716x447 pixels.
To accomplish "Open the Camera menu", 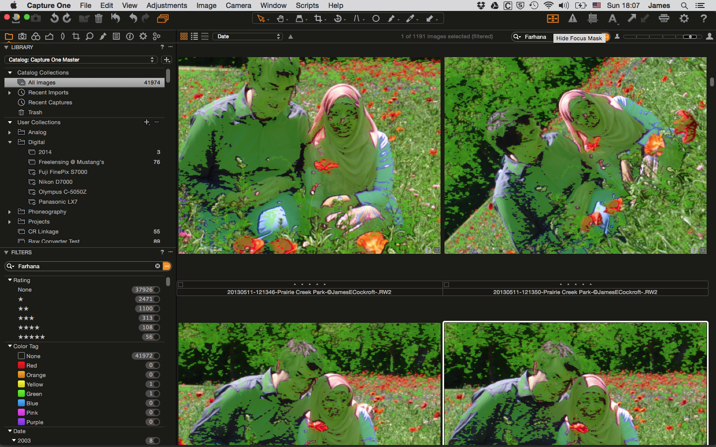I will tap(238, 5).
